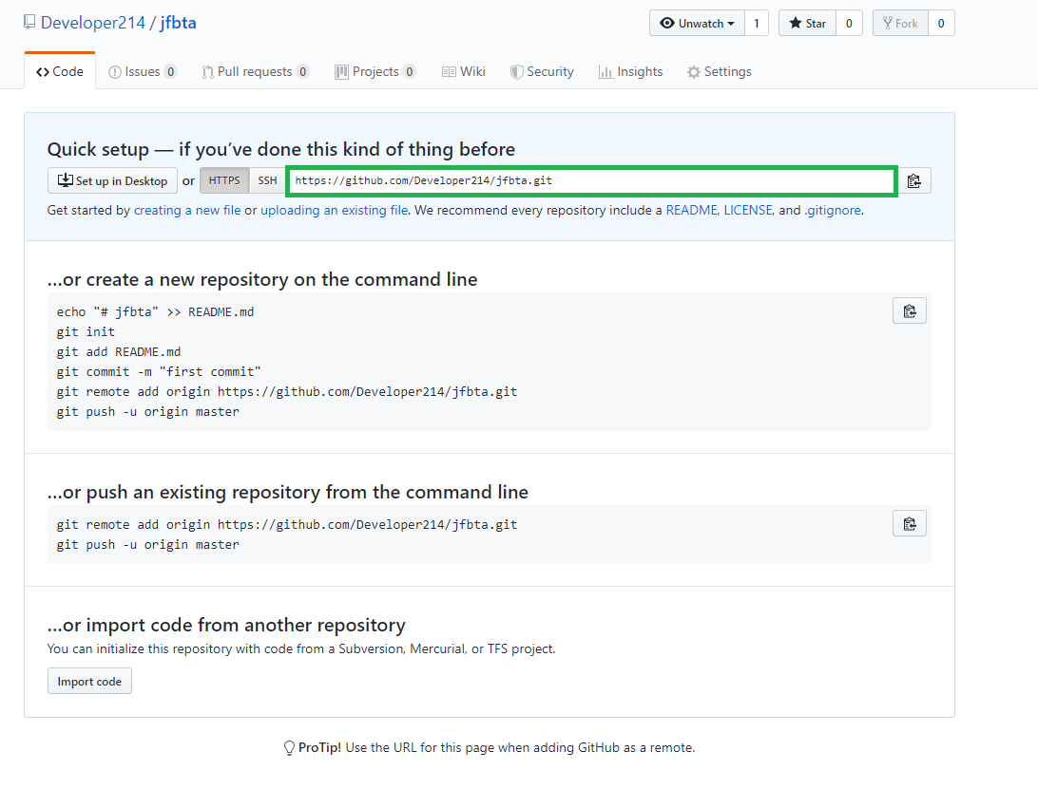Click Set up in Desktop button
This screenshot has width=1038, height=789.
click(112, 180)
